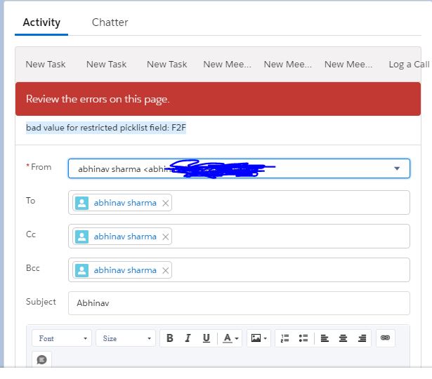Click the quick text speech bubble icon
This screenshot has height=379, width=432.
pyautogui.click(x=41, y=360)
